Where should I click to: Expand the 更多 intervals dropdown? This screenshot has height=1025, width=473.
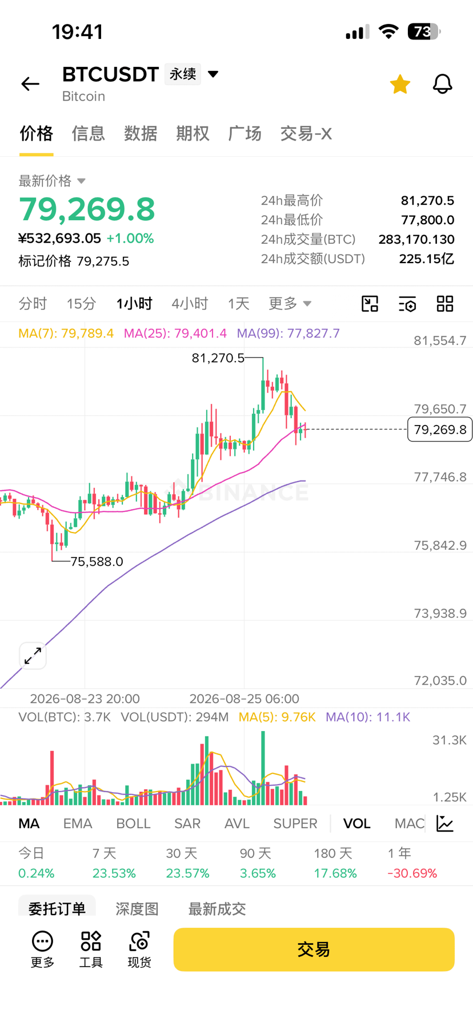click(290, 303)
